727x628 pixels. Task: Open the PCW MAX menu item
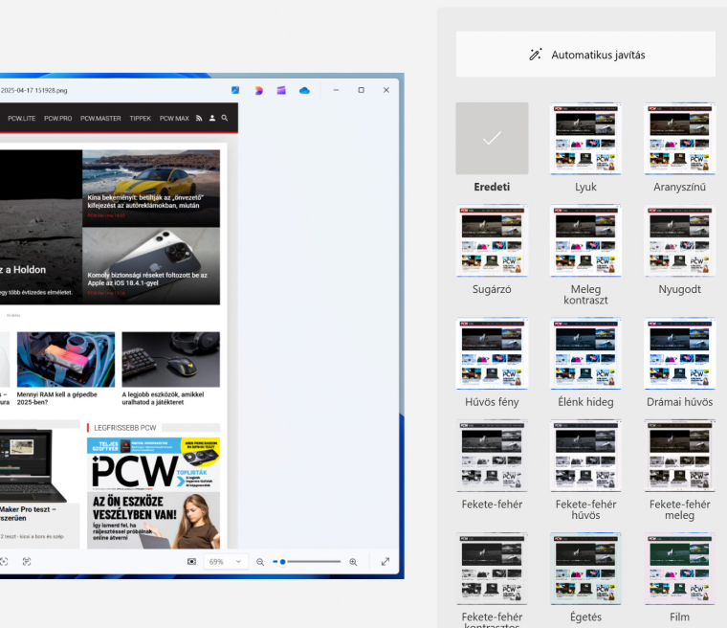[x=174, y=119]
